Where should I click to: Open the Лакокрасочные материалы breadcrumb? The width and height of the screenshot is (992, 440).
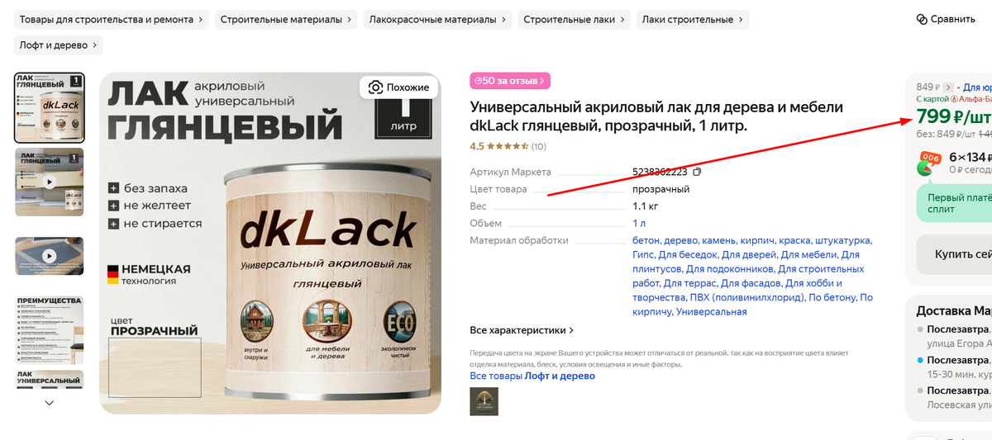(x=437, y=19)
